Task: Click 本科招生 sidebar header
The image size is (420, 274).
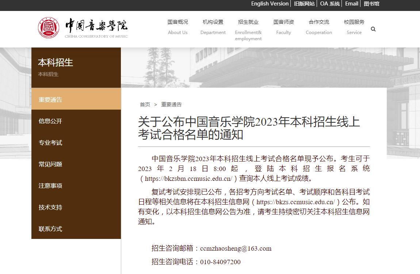Action: click(x=56, y=62)
